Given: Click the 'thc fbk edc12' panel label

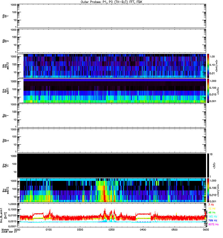Looking at the screenshot, I should [6, 190].
